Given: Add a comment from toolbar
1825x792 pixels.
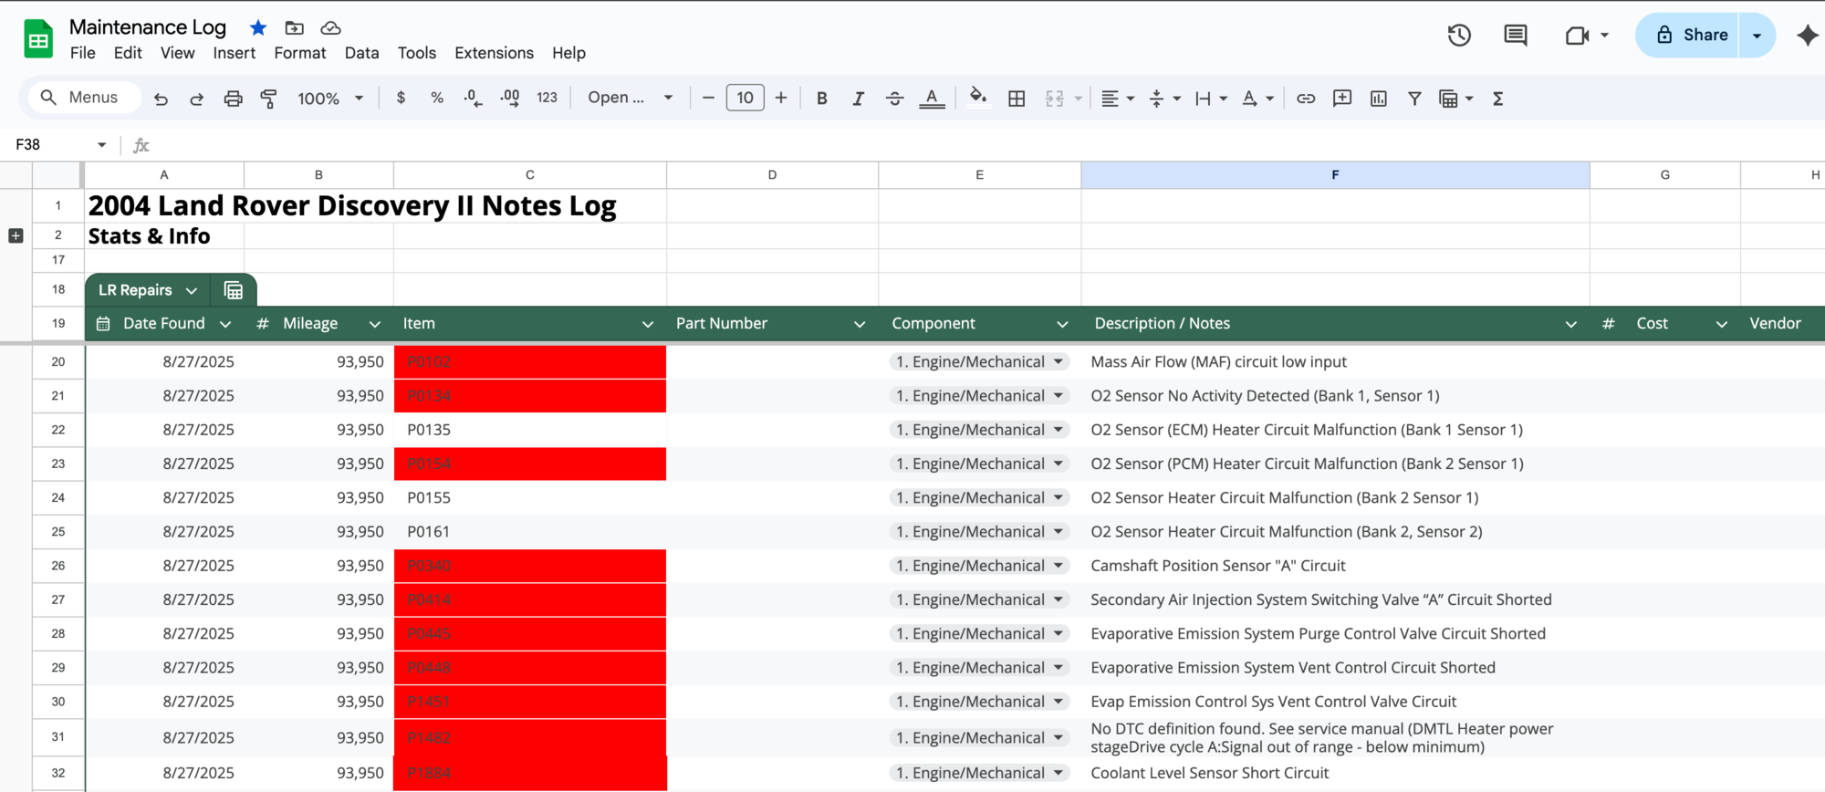Looking at the screenshot, I should 1342,99.
